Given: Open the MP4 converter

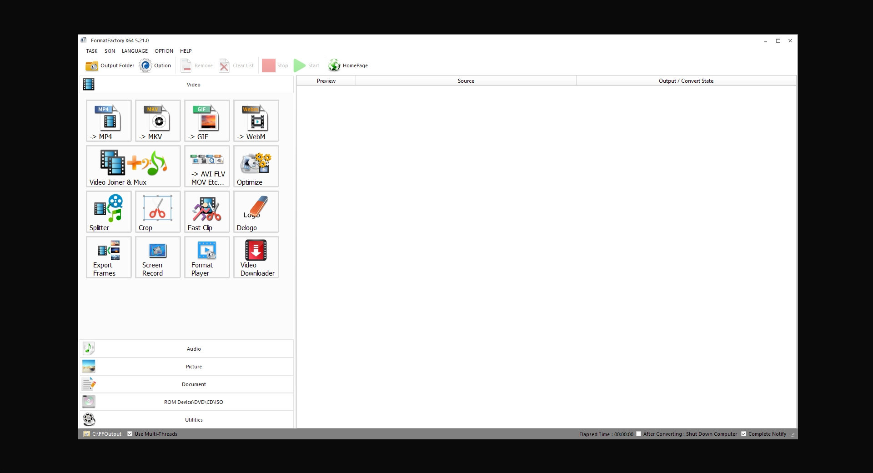Looking at the screenshot, I should (x=108, y=121).
